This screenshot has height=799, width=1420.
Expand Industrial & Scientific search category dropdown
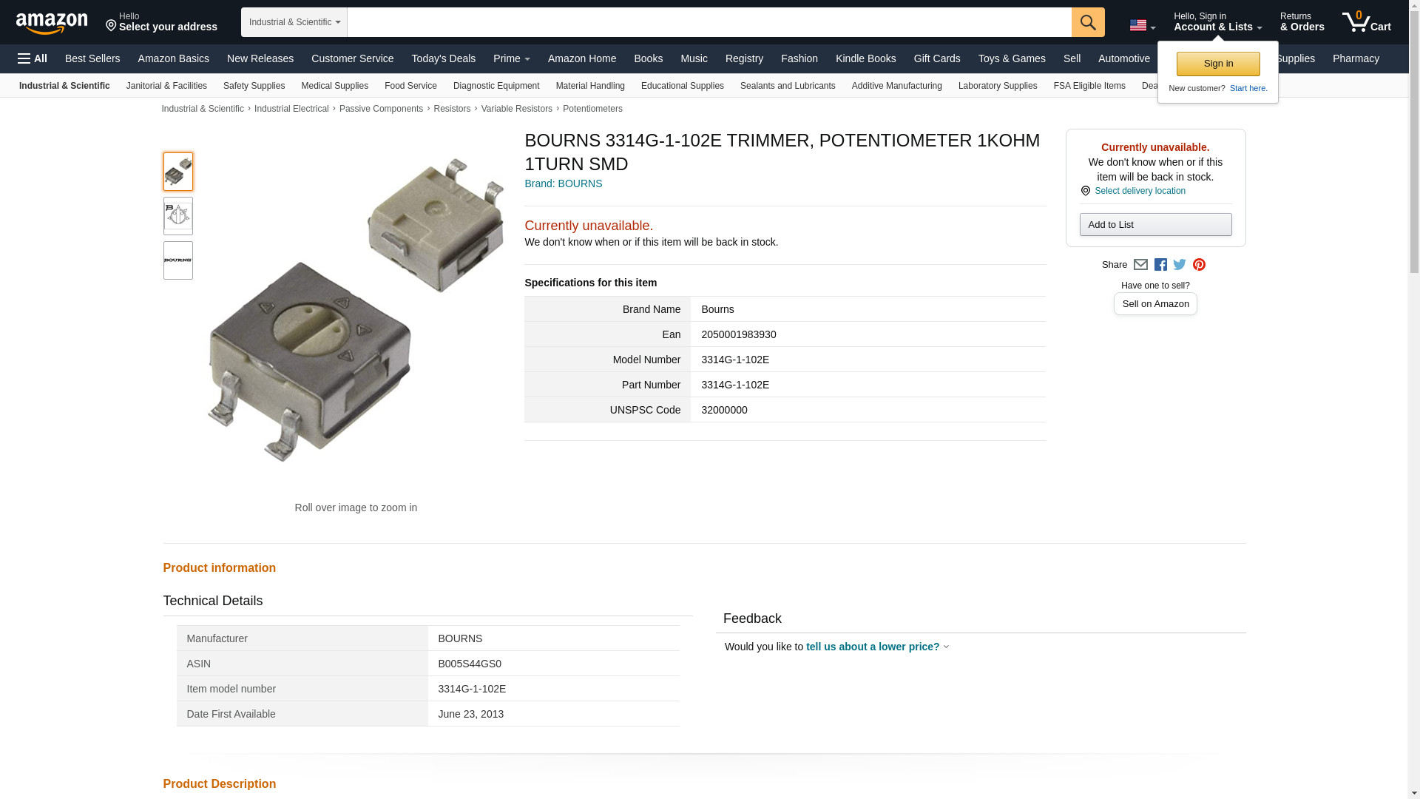tap(294, 22)
